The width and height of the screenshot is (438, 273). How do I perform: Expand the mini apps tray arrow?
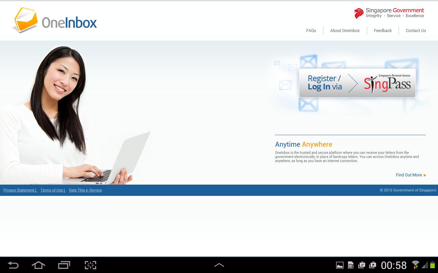point(219,265)
